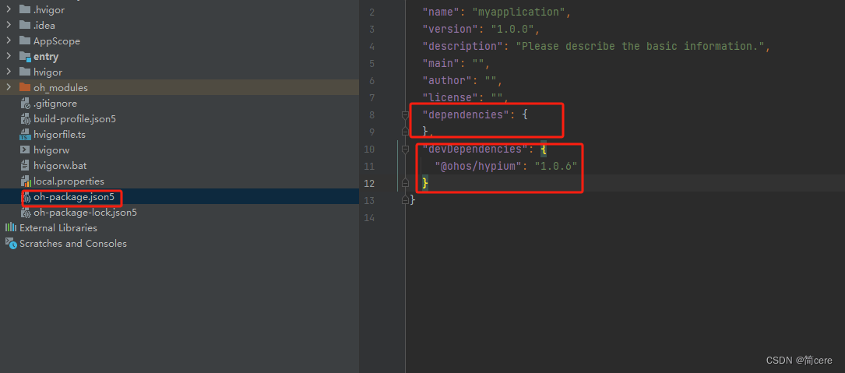Select the AppScope folder

(57, 41)
